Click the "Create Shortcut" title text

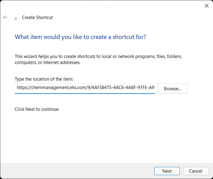point(37,18)
